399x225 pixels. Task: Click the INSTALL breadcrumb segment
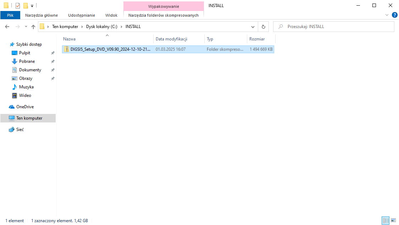(x=133, y=27)
